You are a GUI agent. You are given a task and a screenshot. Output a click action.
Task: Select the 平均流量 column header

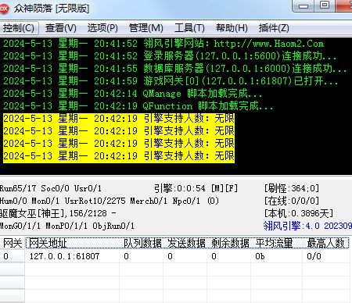(277, 244)
